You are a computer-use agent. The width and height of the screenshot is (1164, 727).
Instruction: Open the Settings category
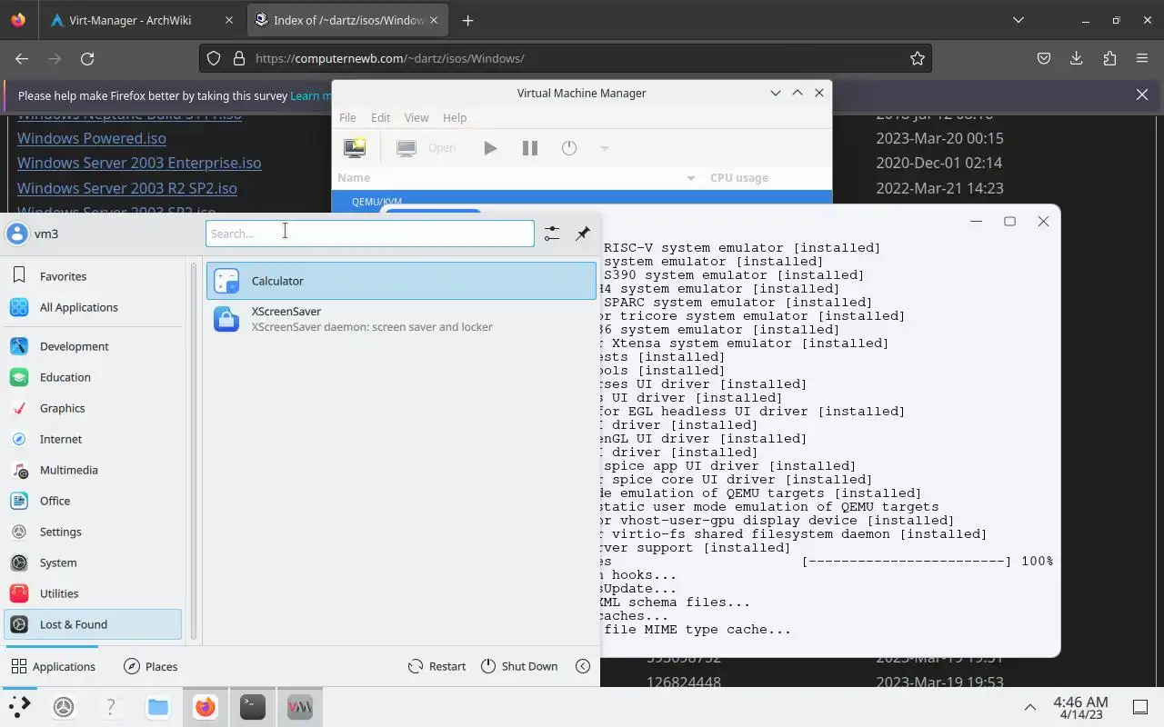point(93,532)
